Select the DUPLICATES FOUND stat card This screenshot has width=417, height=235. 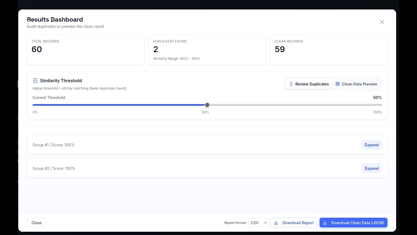point(207,50)
